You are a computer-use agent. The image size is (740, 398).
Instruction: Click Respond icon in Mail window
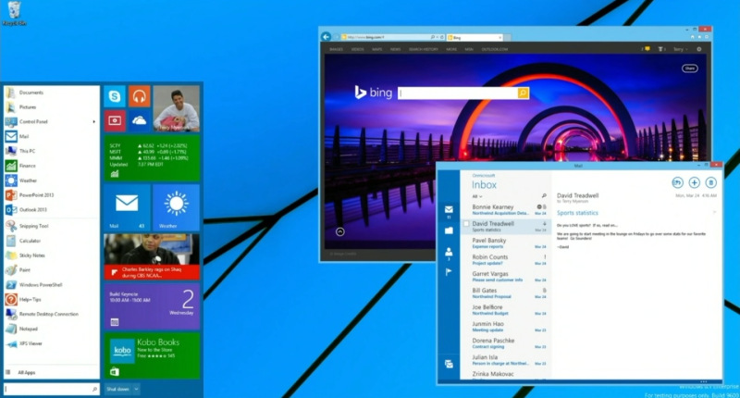pos(677,182)
